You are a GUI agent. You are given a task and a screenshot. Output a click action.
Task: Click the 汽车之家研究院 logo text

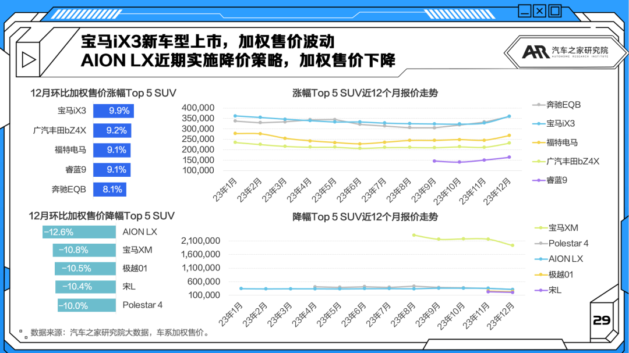pos(579,51)
